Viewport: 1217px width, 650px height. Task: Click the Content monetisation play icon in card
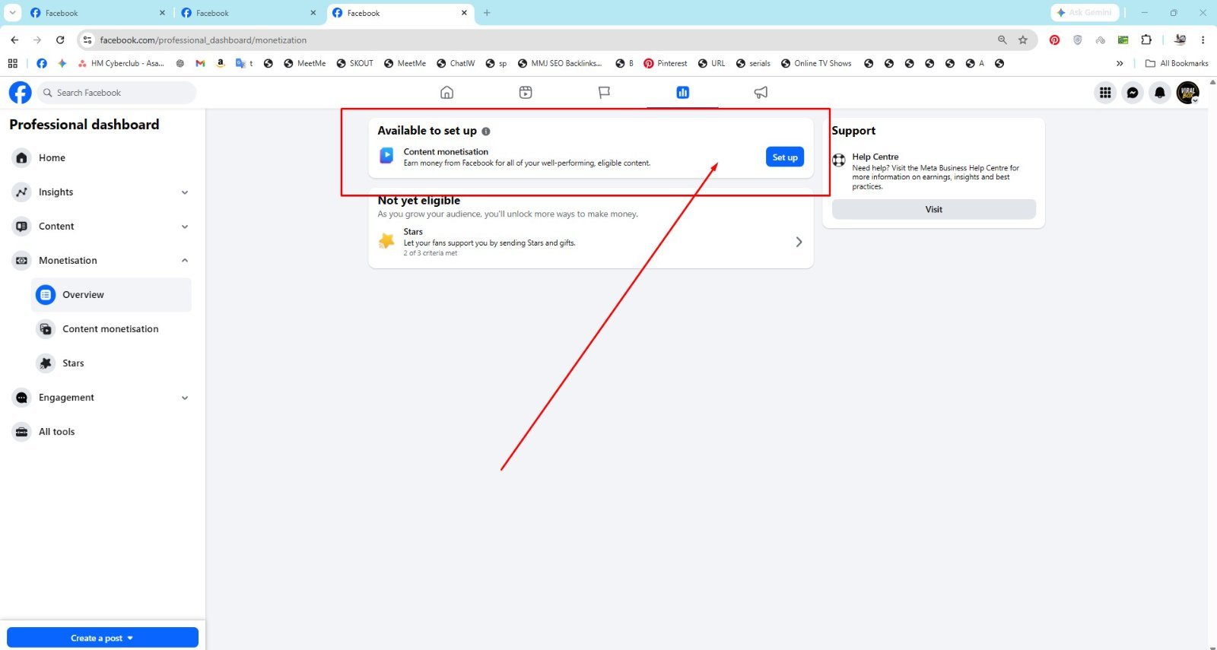pos(386,156)
